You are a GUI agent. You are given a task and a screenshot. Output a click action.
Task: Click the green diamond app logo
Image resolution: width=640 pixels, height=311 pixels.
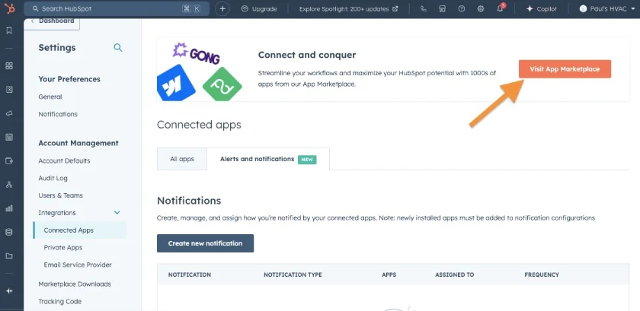(x=222, y=84)
